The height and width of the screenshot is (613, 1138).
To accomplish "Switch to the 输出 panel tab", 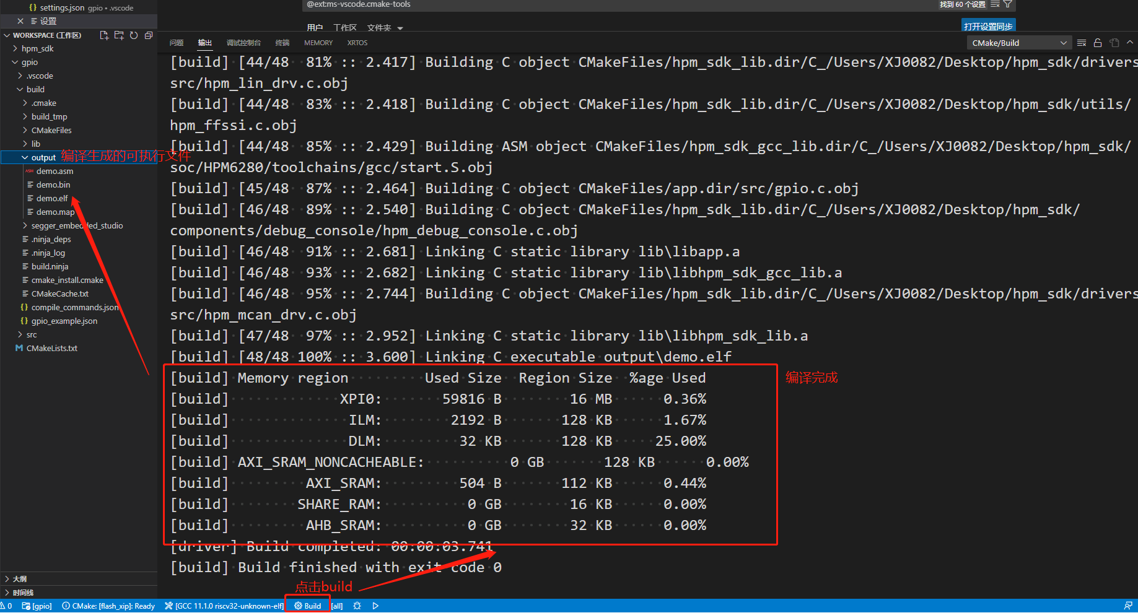I will (x=205, y=43).
